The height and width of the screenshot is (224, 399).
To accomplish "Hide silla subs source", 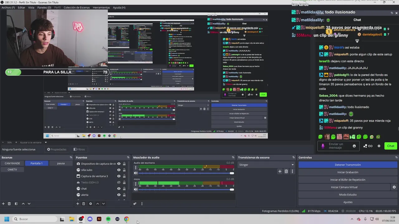I will click(x=119, y=170).
